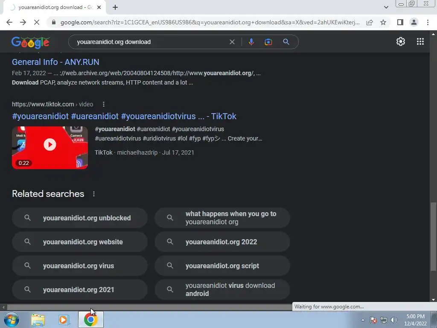Open the Action Center flag icon

point(373,320)
